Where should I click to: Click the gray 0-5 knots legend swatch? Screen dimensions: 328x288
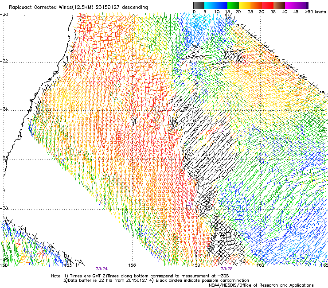199,5
